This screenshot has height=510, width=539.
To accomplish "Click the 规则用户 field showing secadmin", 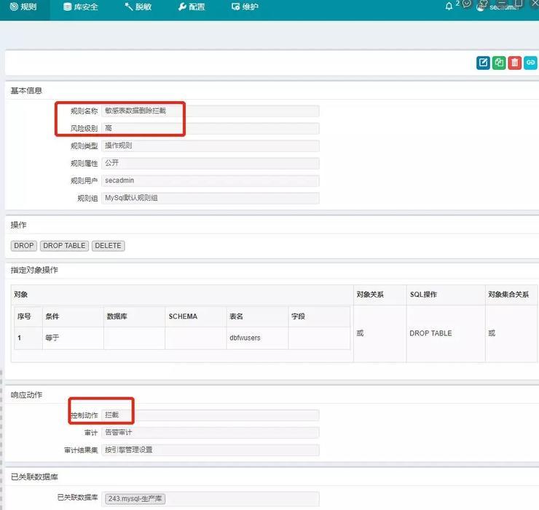I will (211, 180).
